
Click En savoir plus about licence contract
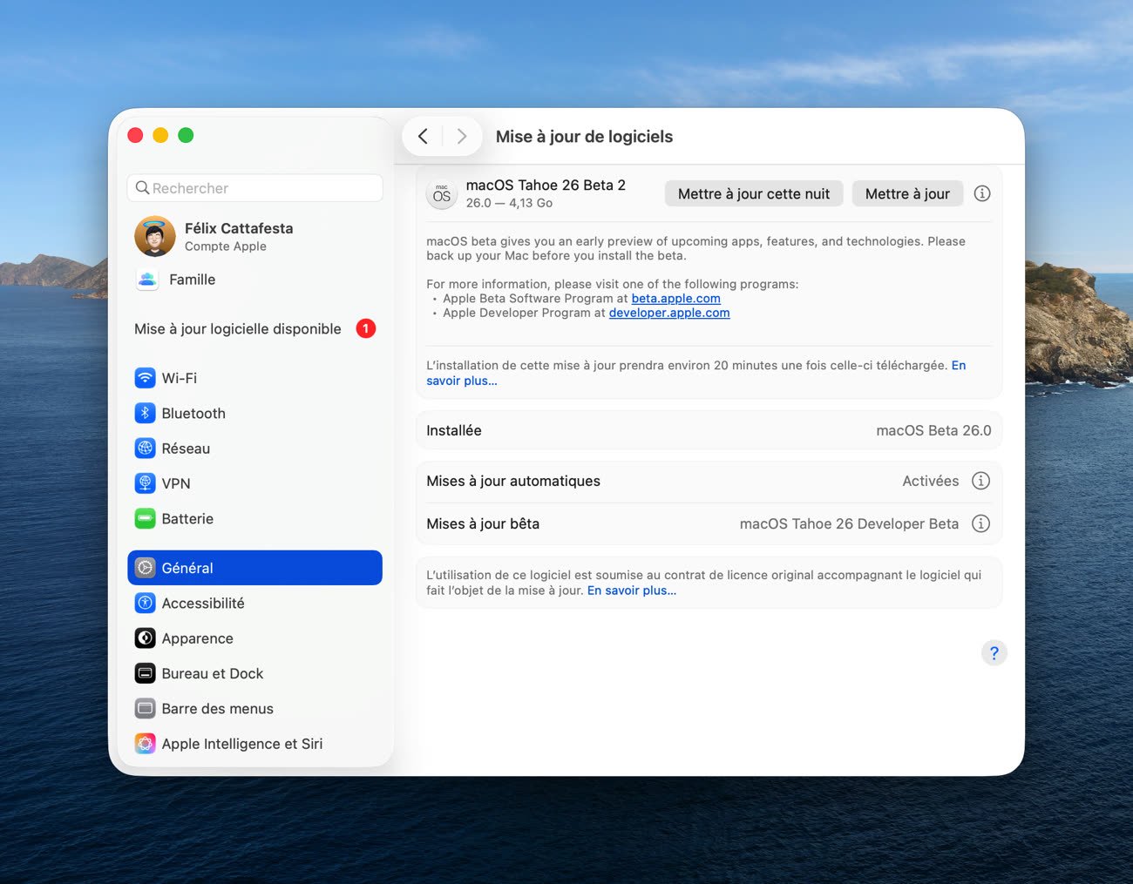click(x=632, y=590)
